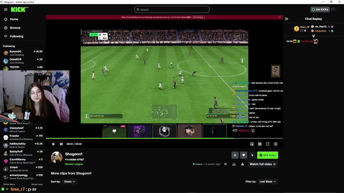Image resolution: width=344 pixels, height=193 pixels.
Task: Share this clip
Action: [x=225, y=164]
